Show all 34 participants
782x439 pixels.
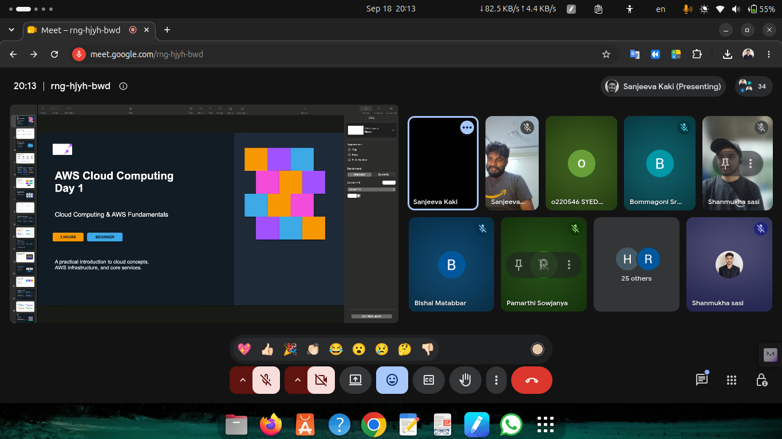click(x=754, y=86)
